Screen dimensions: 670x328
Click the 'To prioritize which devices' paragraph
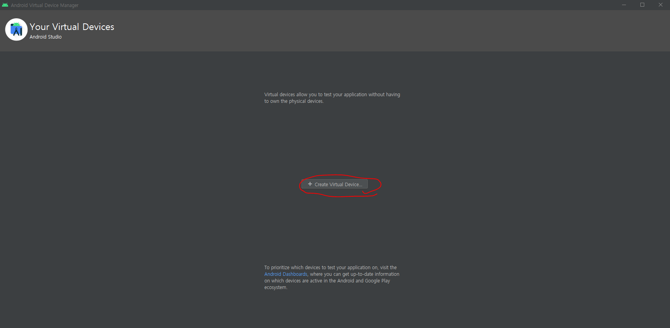coord(332,277)
